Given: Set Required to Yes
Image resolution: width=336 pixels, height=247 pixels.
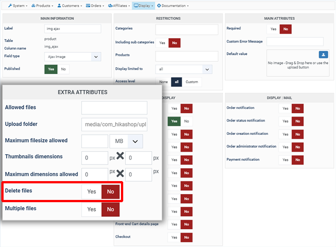Looking at the screenshot, I should click(x=273, y=29).
